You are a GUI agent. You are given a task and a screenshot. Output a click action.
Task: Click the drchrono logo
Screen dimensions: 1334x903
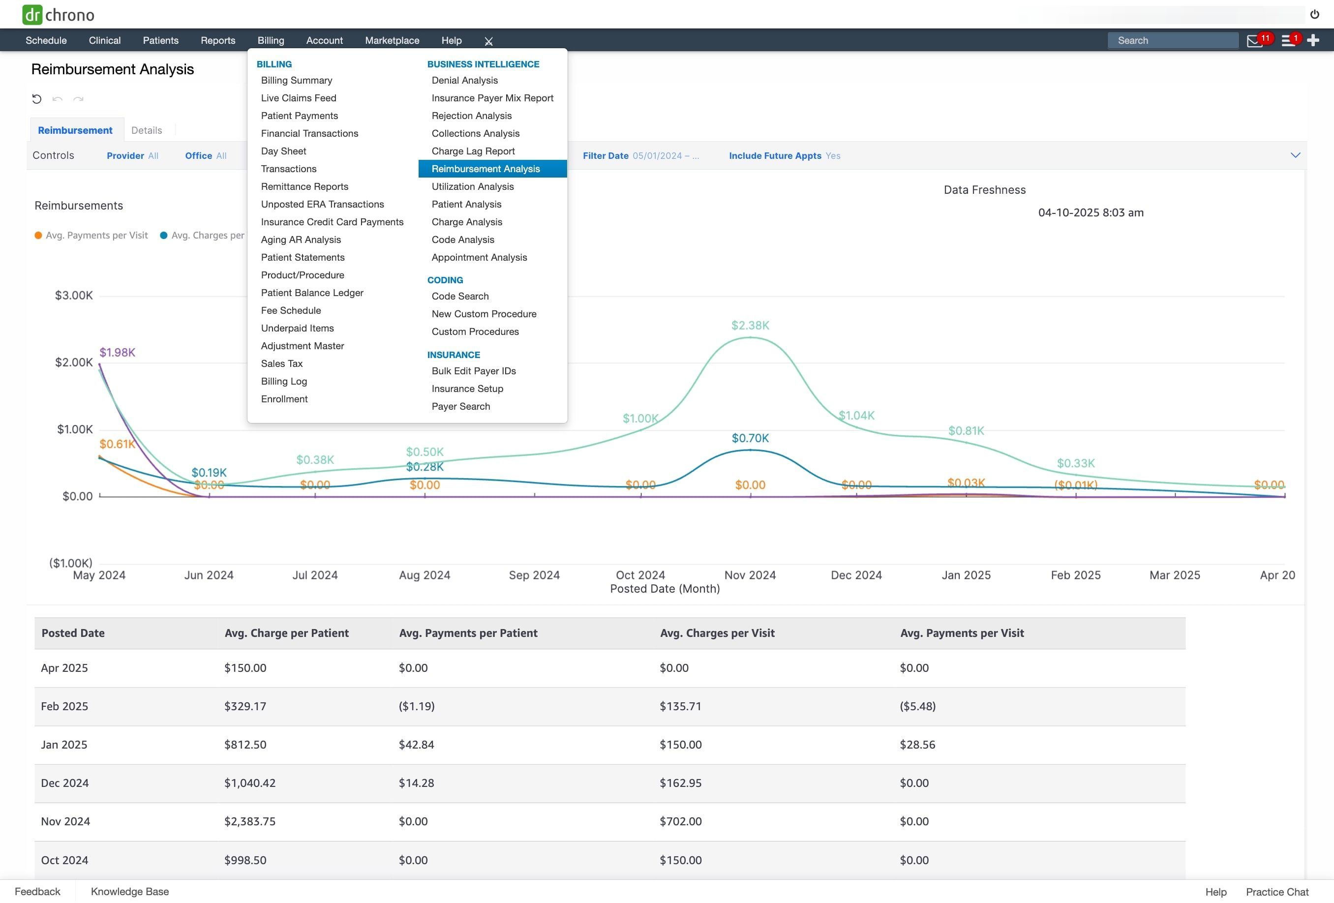pos(58,14)
